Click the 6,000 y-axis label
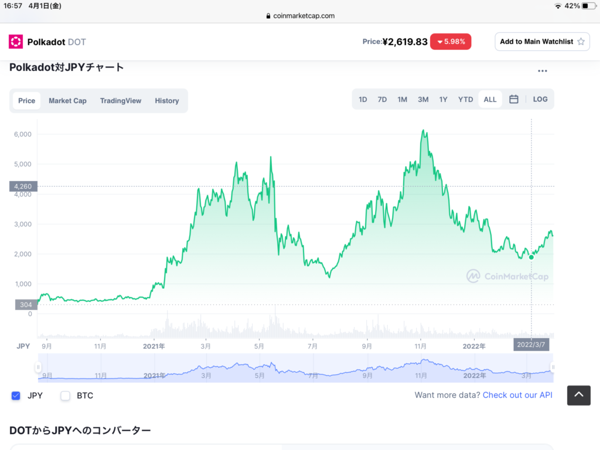The width and height of the screenshot is (600, 450). coord(23,134)
